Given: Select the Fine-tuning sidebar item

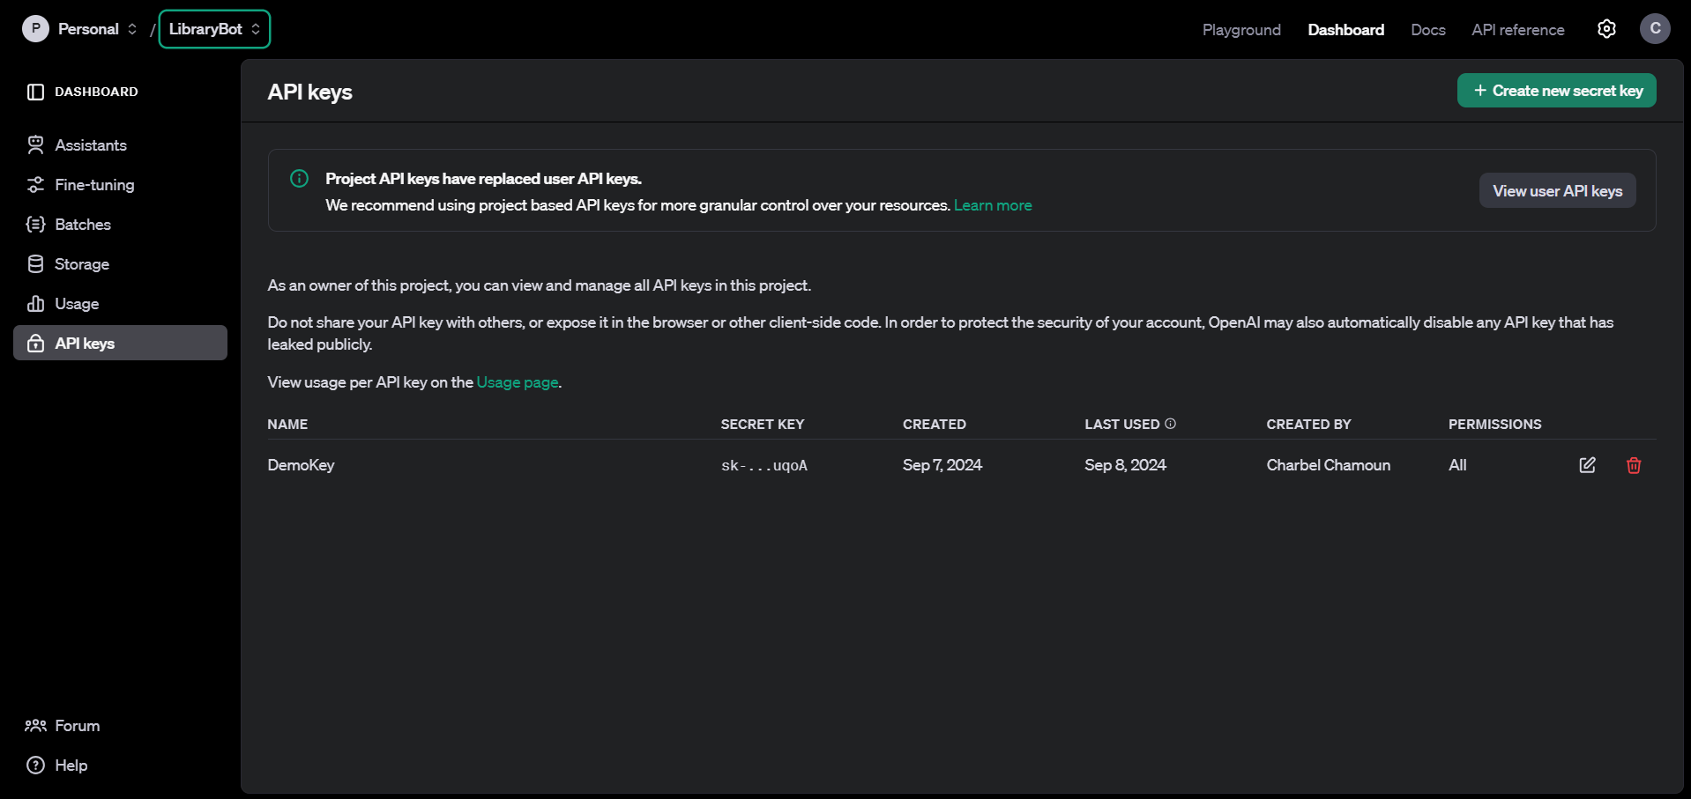Looking at the screenshot, I should tap(93, 185).
